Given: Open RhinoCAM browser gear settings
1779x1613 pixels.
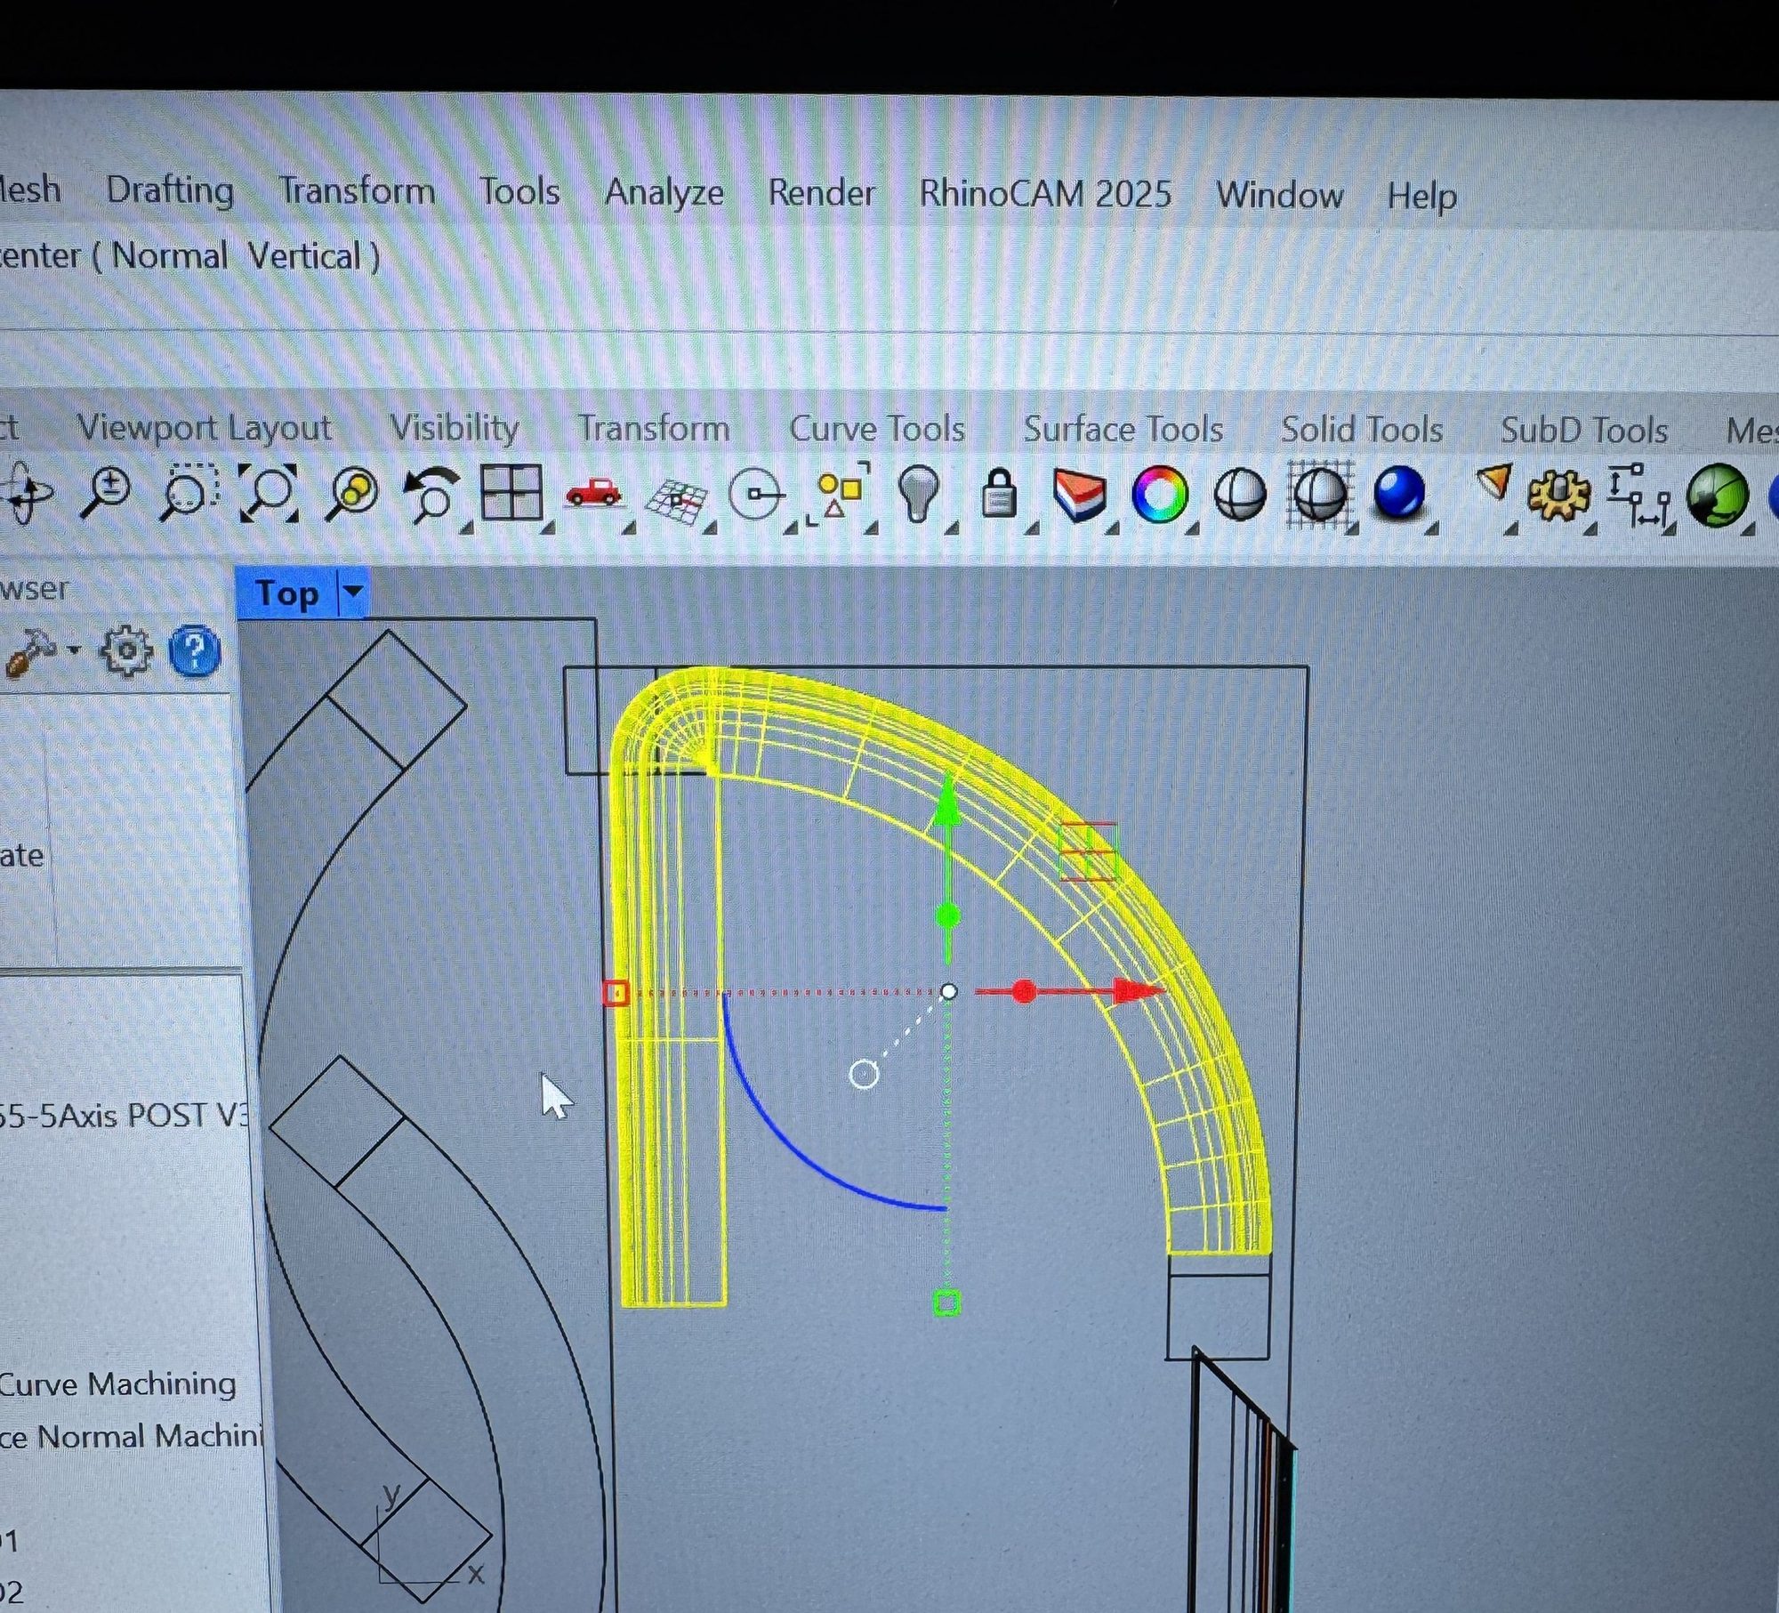Looking at the screenshot, I should pyautogui.click(x=125, y=652).
